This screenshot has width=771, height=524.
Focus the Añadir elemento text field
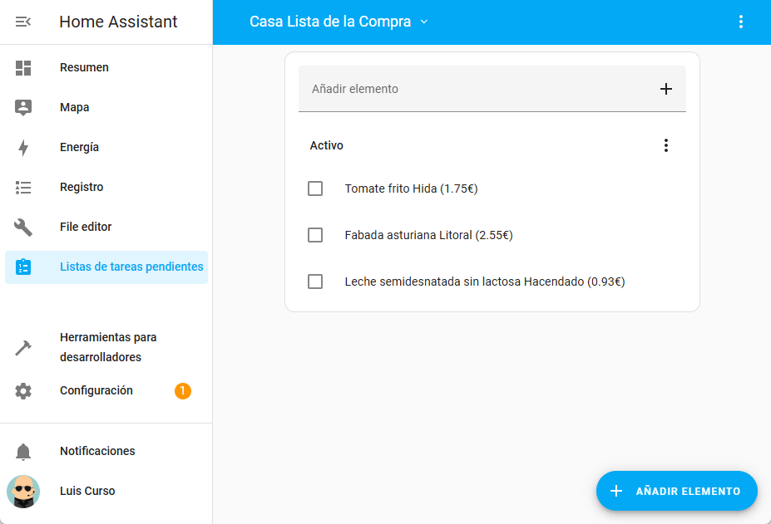(474, 89)
